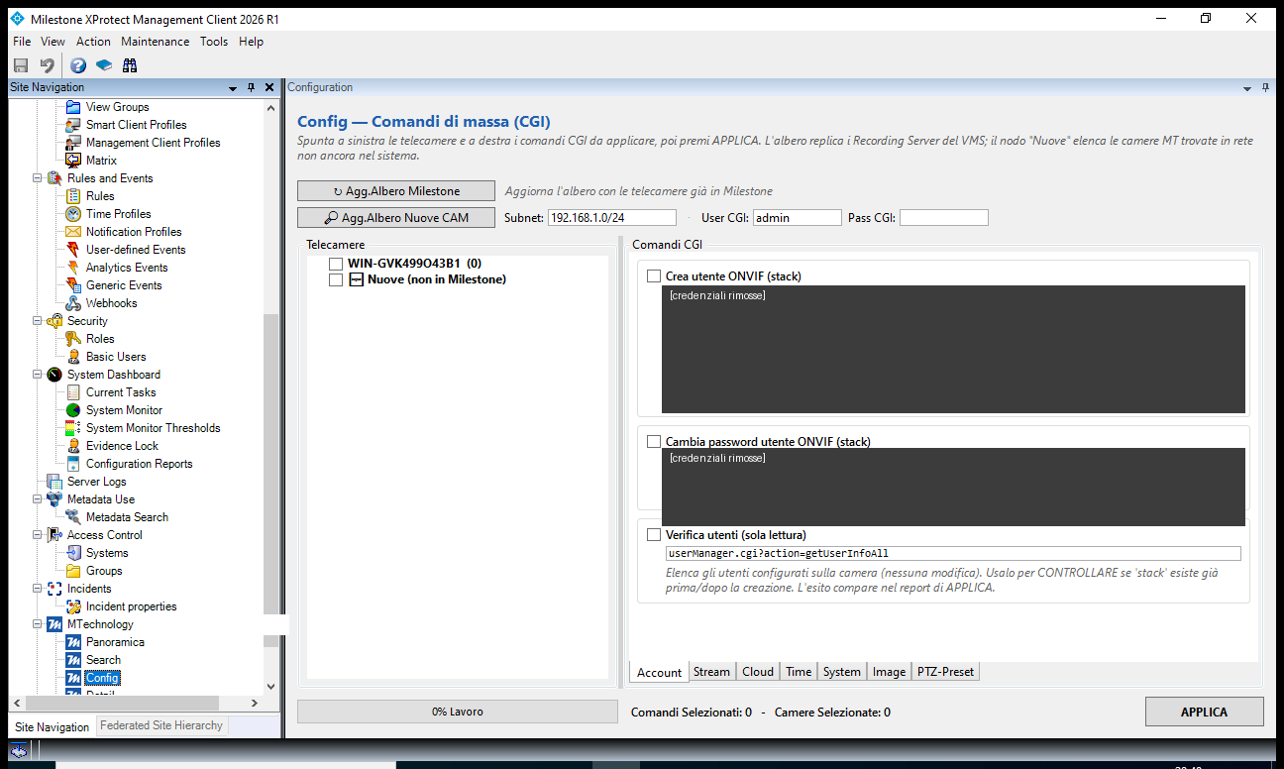
Task: Switch to the Cloud tab
Action: (x=758, y=672)
